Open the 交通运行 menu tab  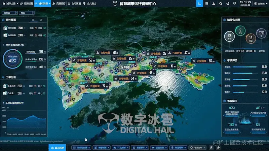click(59, 3)
